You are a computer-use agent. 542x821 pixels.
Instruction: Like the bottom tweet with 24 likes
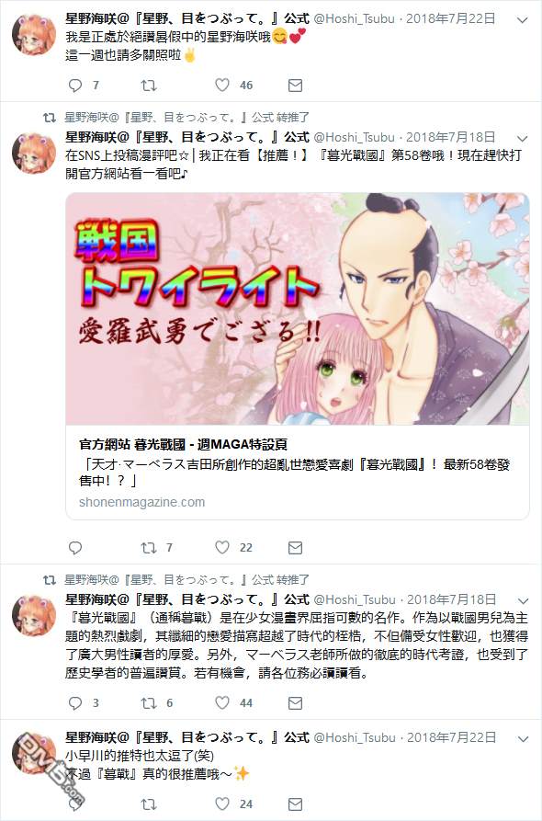click(222, 804)
